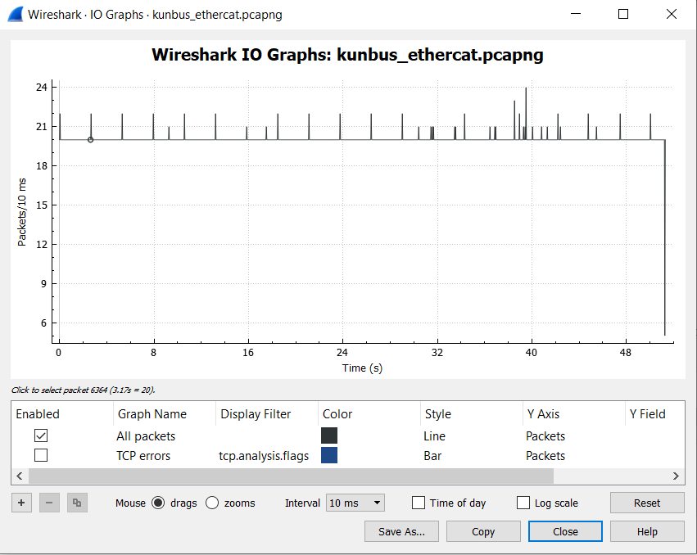Image resolution: width=697 pixels, height=555 pixels.
Task: Click the scrollbar right arrow
Action: click(676, 476)
